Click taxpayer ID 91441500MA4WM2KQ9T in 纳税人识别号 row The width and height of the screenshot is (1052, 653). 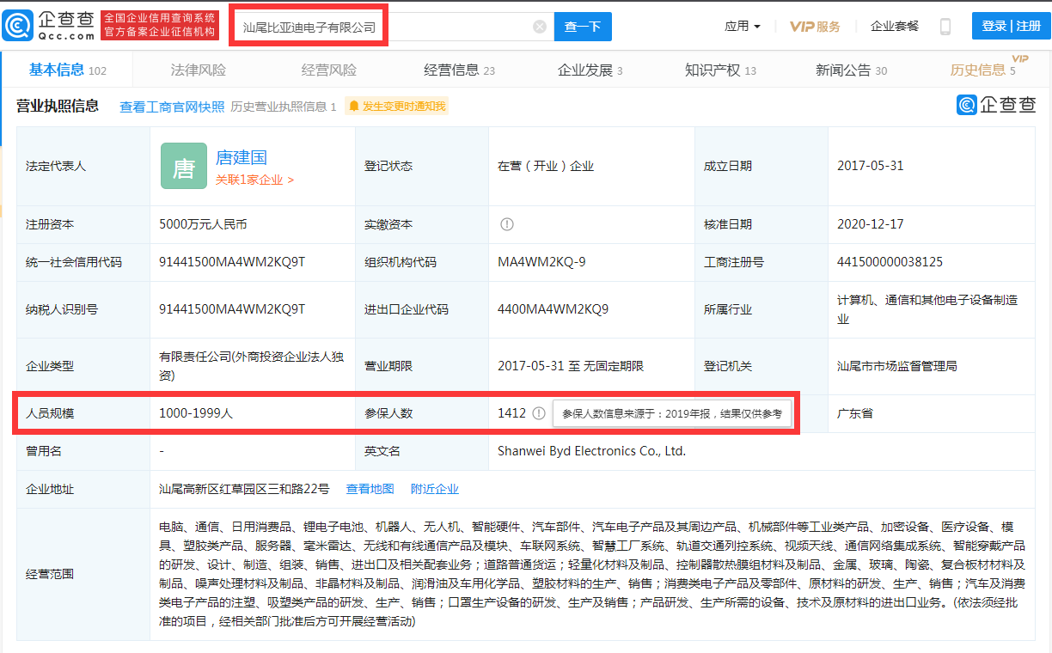tap(232, 309)
